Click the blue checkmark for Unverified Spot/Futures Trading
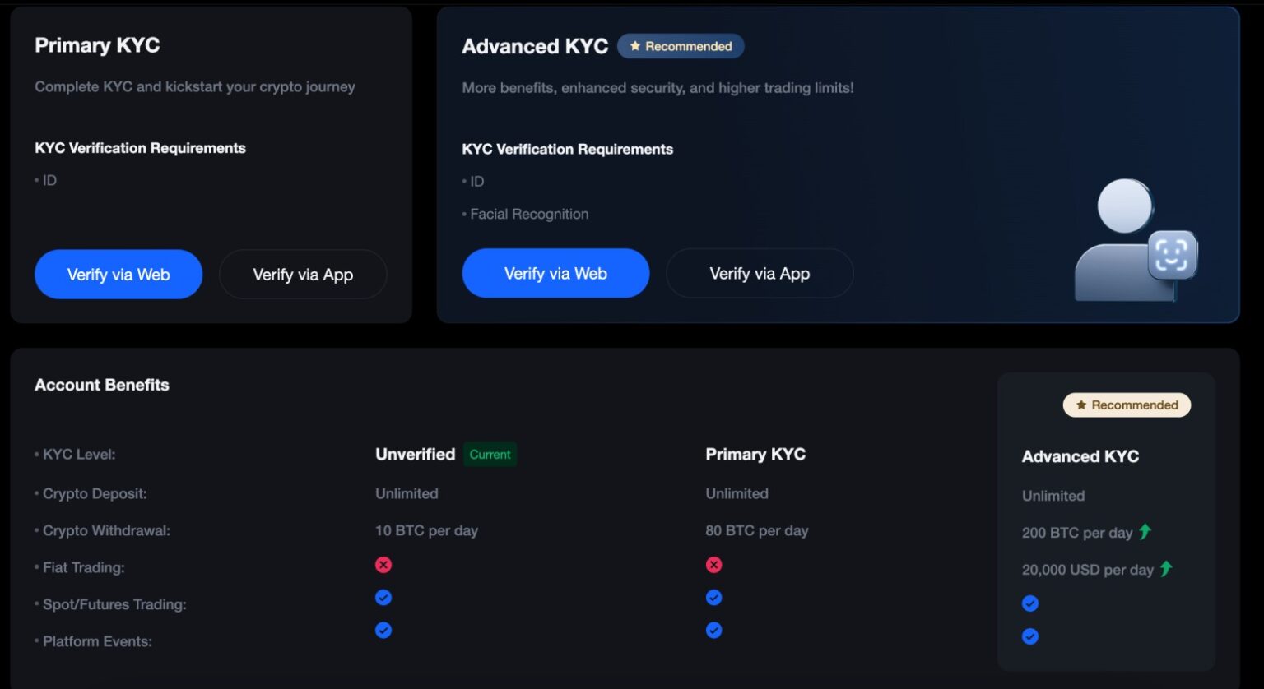Viewport: 1264px width, 689px height. (x=383, y=597)
